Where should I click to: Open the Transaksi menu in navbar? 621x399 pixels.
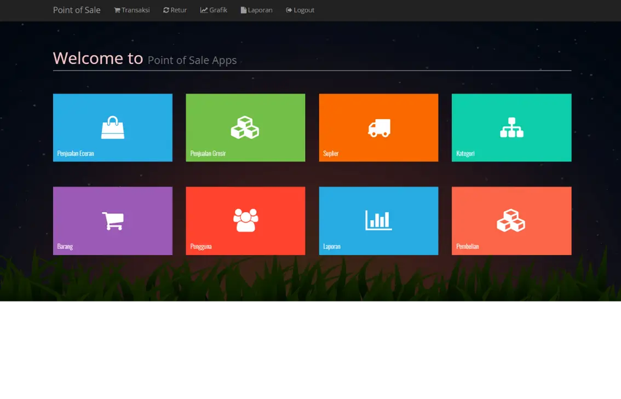[x=131, y=10]
